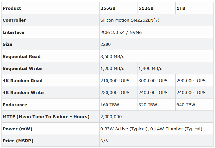Select the 256GB column header

coord(107,8)
